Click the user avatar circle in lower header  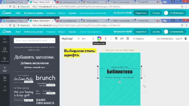(x=166, y=32)
